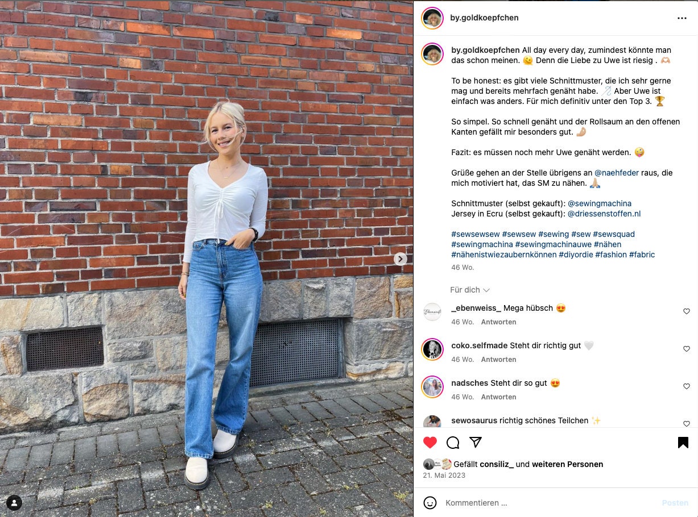Like the _ebenweiss_ comment heart
This screenshot has height=517, width=698.
(686, 311)
